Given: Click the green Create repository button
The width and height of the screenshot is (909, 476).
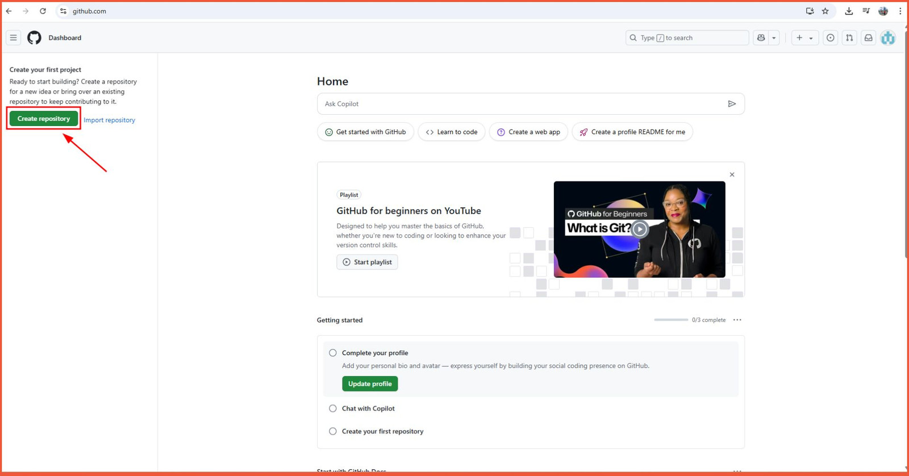Looking at the screenshot, I should pyautogui.click(x=44, y=119).
